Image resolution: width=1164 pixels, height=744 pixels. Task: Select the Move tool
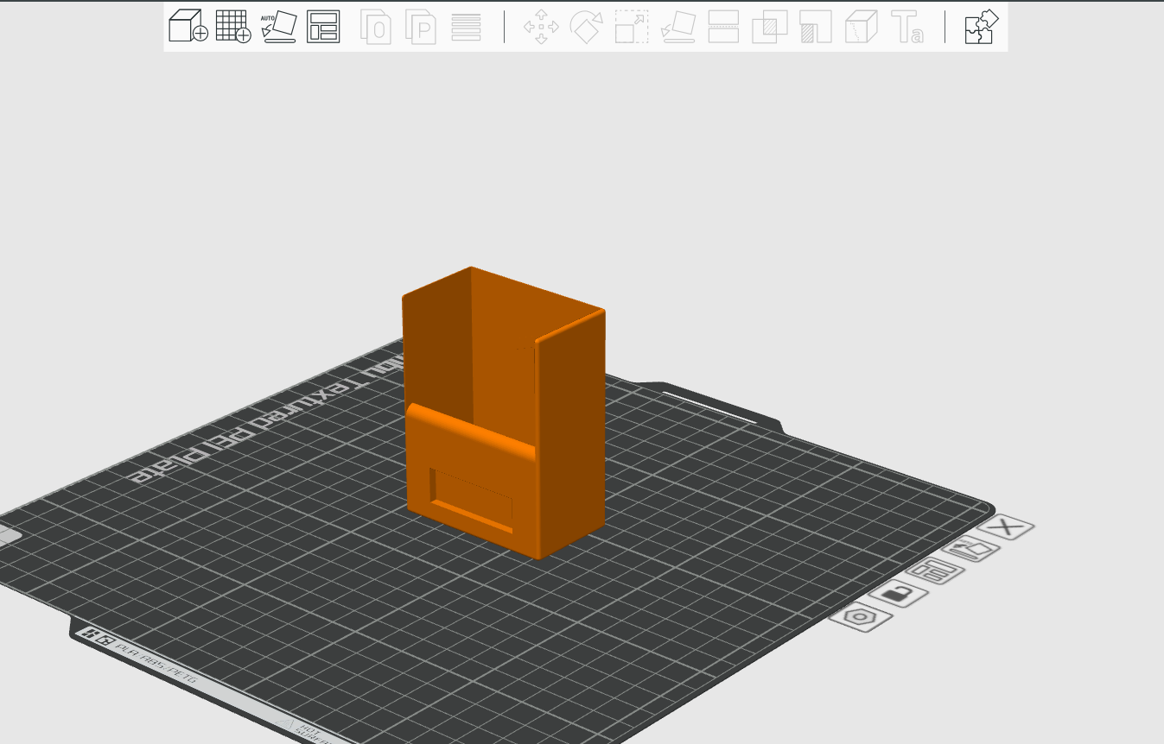541,26
